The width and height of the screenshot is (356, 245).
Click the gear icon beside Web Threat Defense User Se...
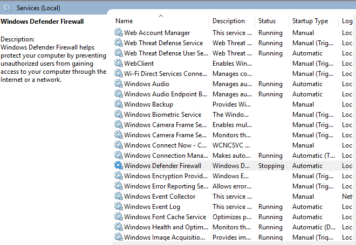[119, 53]
